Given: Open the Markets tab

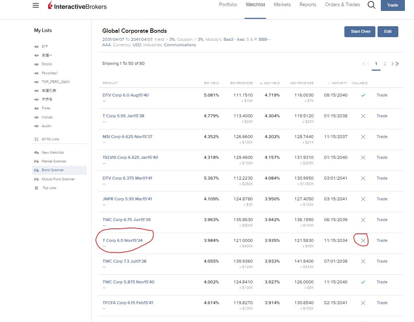Looking at the screenshot, I should pyautogui.click(x=282, y=5).
